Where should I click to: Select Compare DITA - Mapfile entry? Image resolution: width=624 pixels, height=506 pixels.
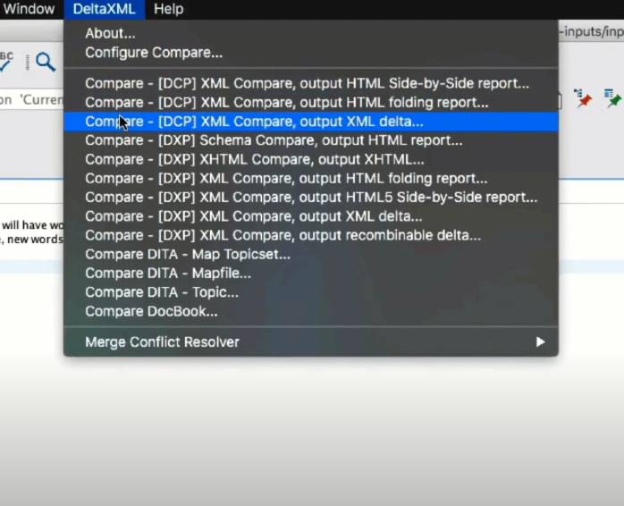168,274
